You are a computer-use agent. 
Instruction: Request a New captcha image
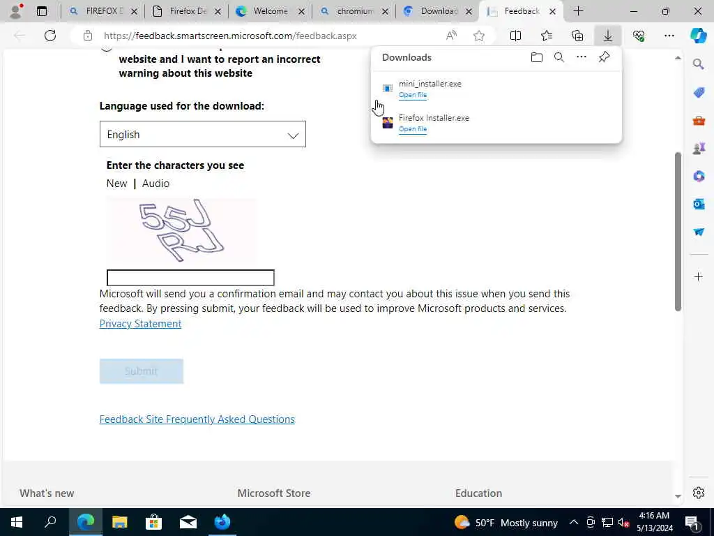[116, 184]
